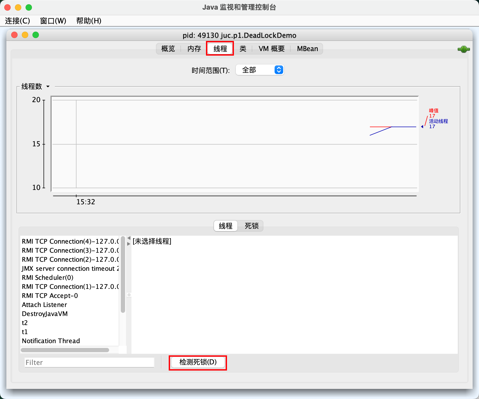Click the 峰值 peak legend label
479x399 pixels.
tap(433, 110)
